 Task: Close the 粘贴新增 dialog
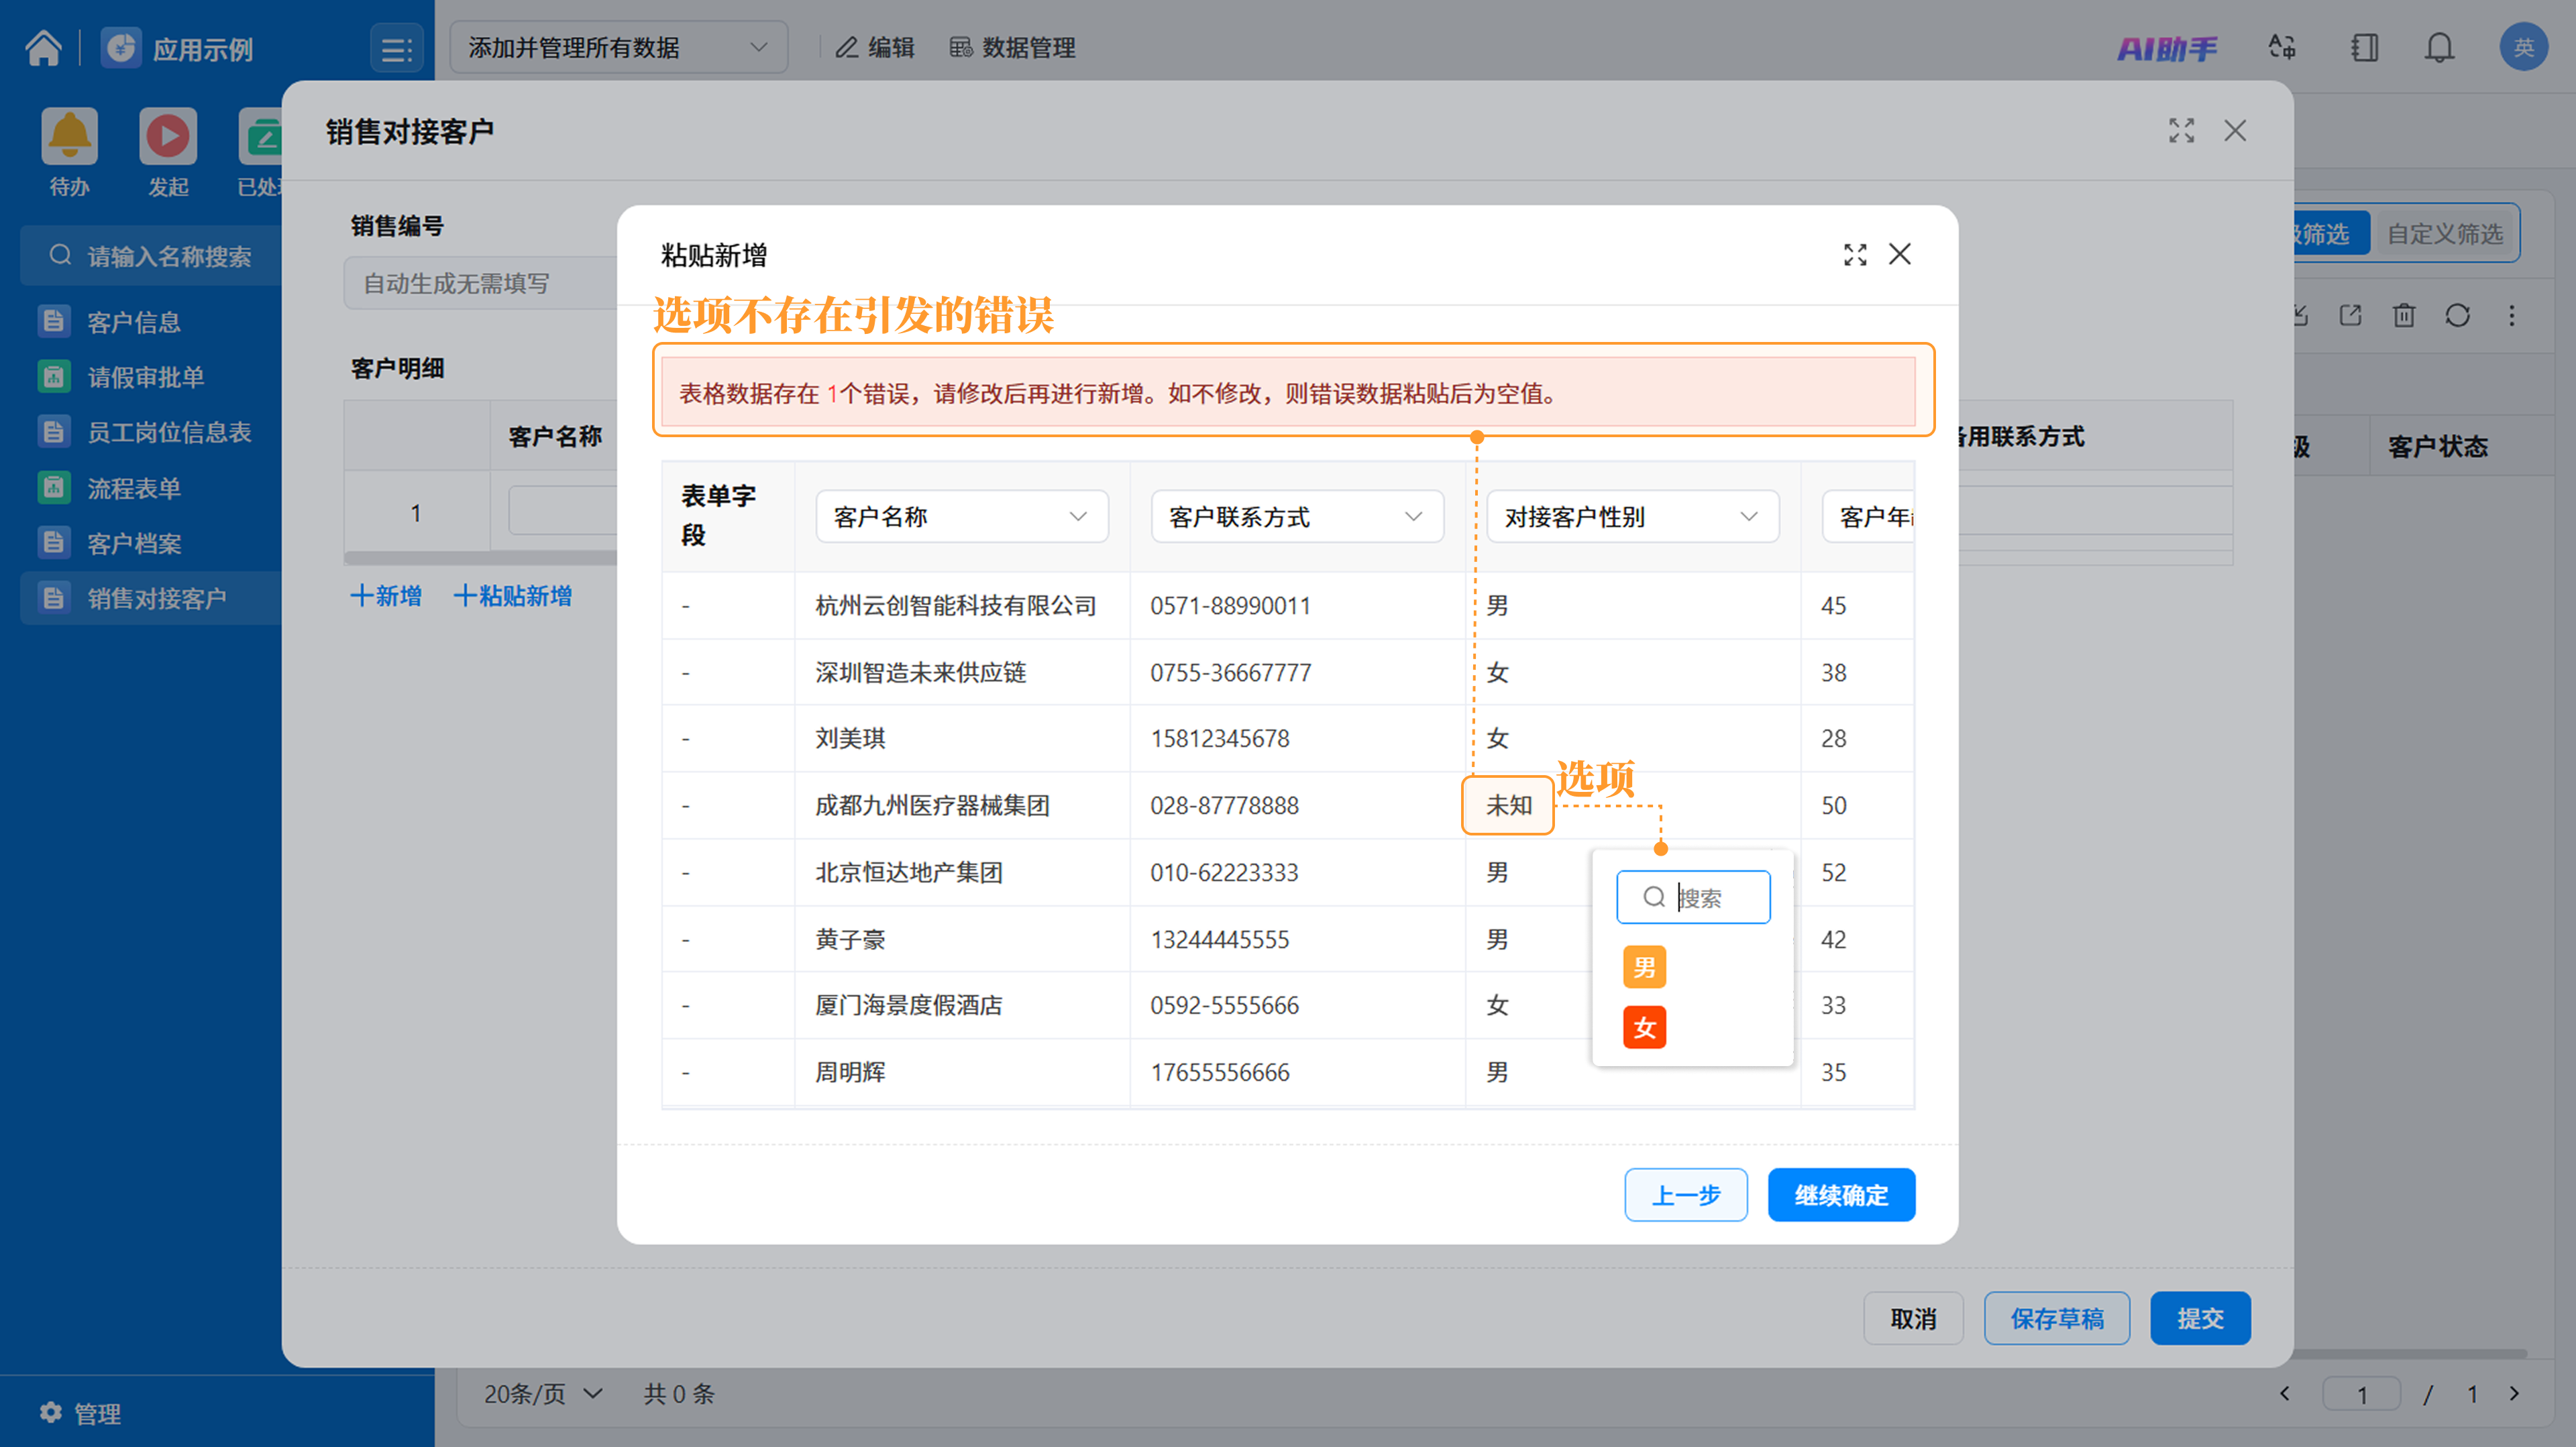tap(1900, 254)
